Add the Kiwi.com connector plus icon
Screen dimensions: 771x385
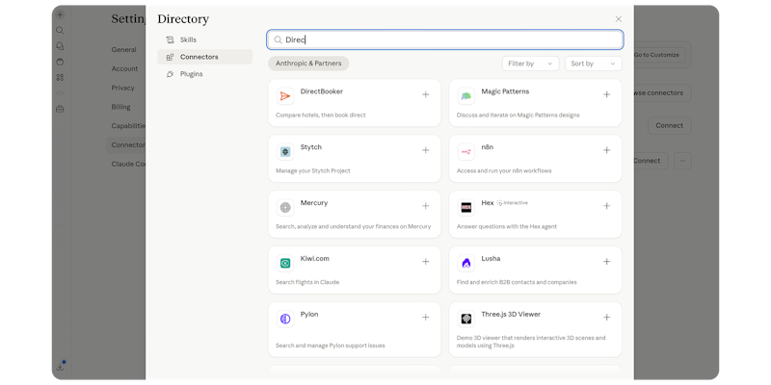point(426,262)
